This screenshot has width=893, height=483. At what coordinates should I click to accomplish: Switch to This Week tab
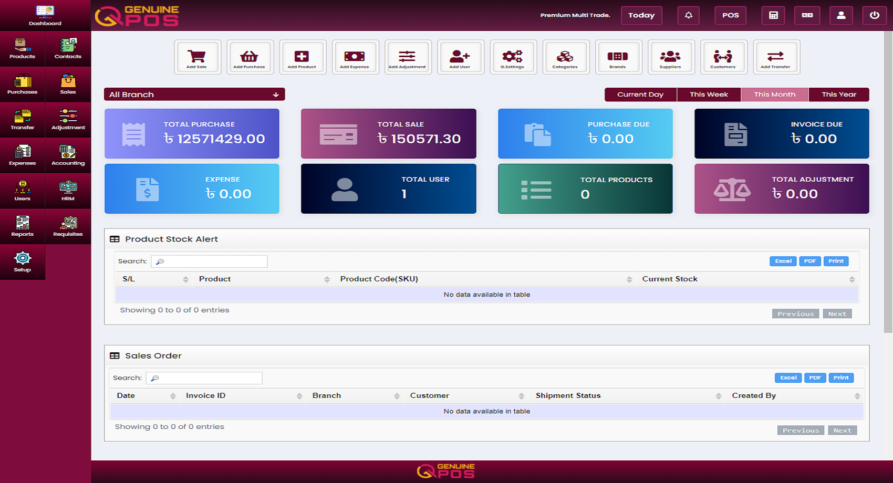pos(709,94)
